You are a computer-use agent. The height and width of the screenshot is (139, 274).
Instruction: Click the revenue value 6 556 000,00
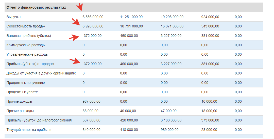coord(93,17)
